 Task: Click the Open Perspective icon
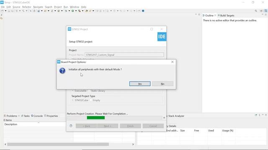(261, 11)
